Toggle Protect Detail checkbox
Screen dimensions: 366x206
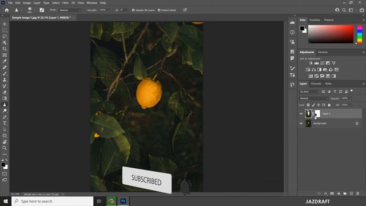pyautogui.click(x=159, y=10)
